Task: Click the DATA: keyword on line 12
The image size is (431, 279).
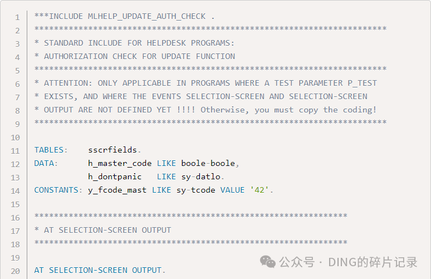Action: pyautogui.click(x=46, y=163)
